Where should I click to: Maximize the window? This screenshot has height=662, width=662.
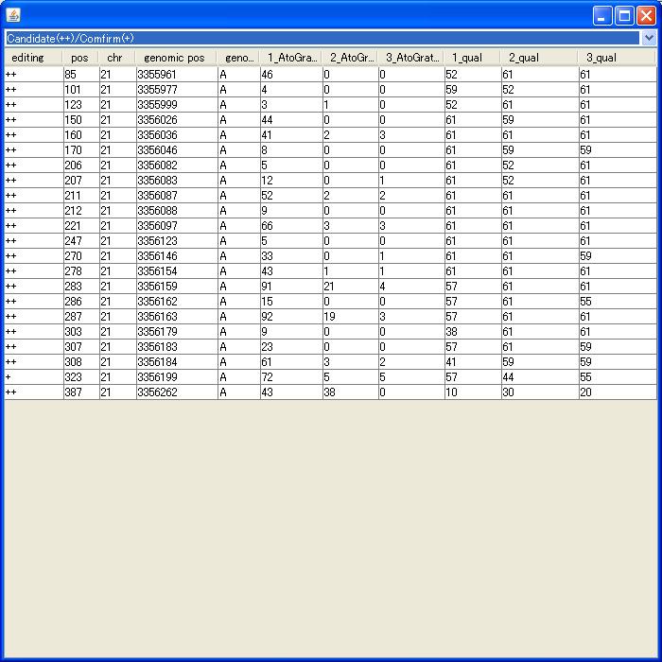(x=624, y=16)
